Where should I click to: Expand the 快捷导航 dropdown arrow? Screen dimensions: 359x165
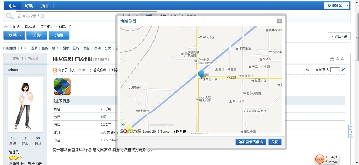coord(347,6)
